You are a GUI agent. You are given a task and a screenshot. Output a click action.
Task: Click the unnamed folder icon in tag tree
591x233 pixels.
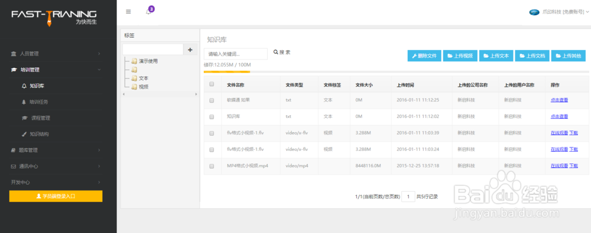[x=134, y=70]
